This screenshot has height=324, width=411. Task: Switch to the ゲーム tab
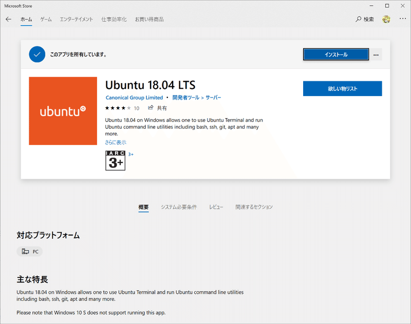[46, 20]
